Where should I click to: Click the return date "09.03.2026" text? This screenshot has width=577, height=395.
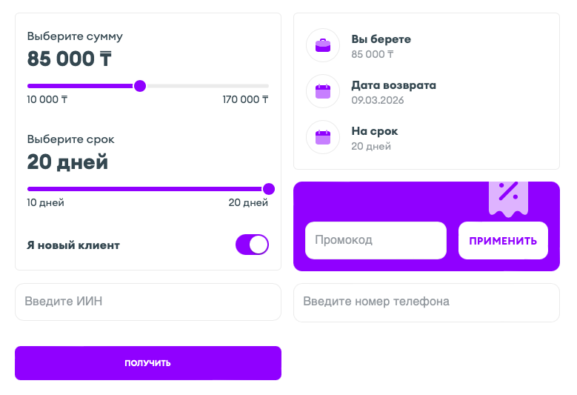coord(378,100)
